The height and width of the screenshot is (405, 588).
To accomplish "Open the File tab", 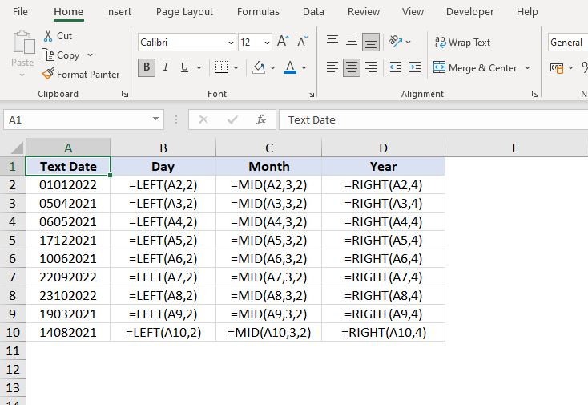I will point(20,12).
